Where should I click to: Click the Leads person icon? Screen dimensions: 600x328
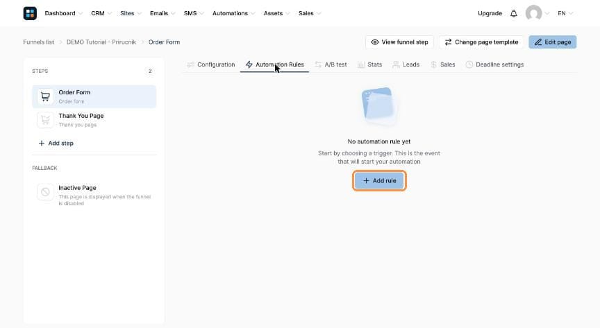[396, 64]
